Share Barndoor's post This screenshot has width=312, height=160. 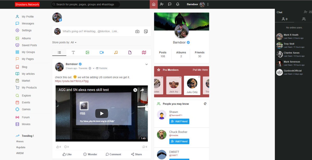click(136, 154)
